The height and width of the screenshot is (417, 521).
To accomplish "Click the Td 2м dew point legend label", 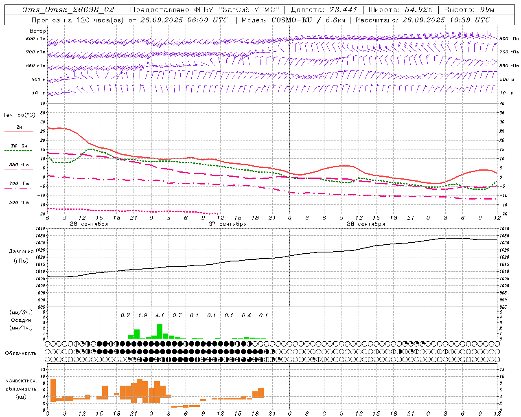I will click(x=19, y=146).
